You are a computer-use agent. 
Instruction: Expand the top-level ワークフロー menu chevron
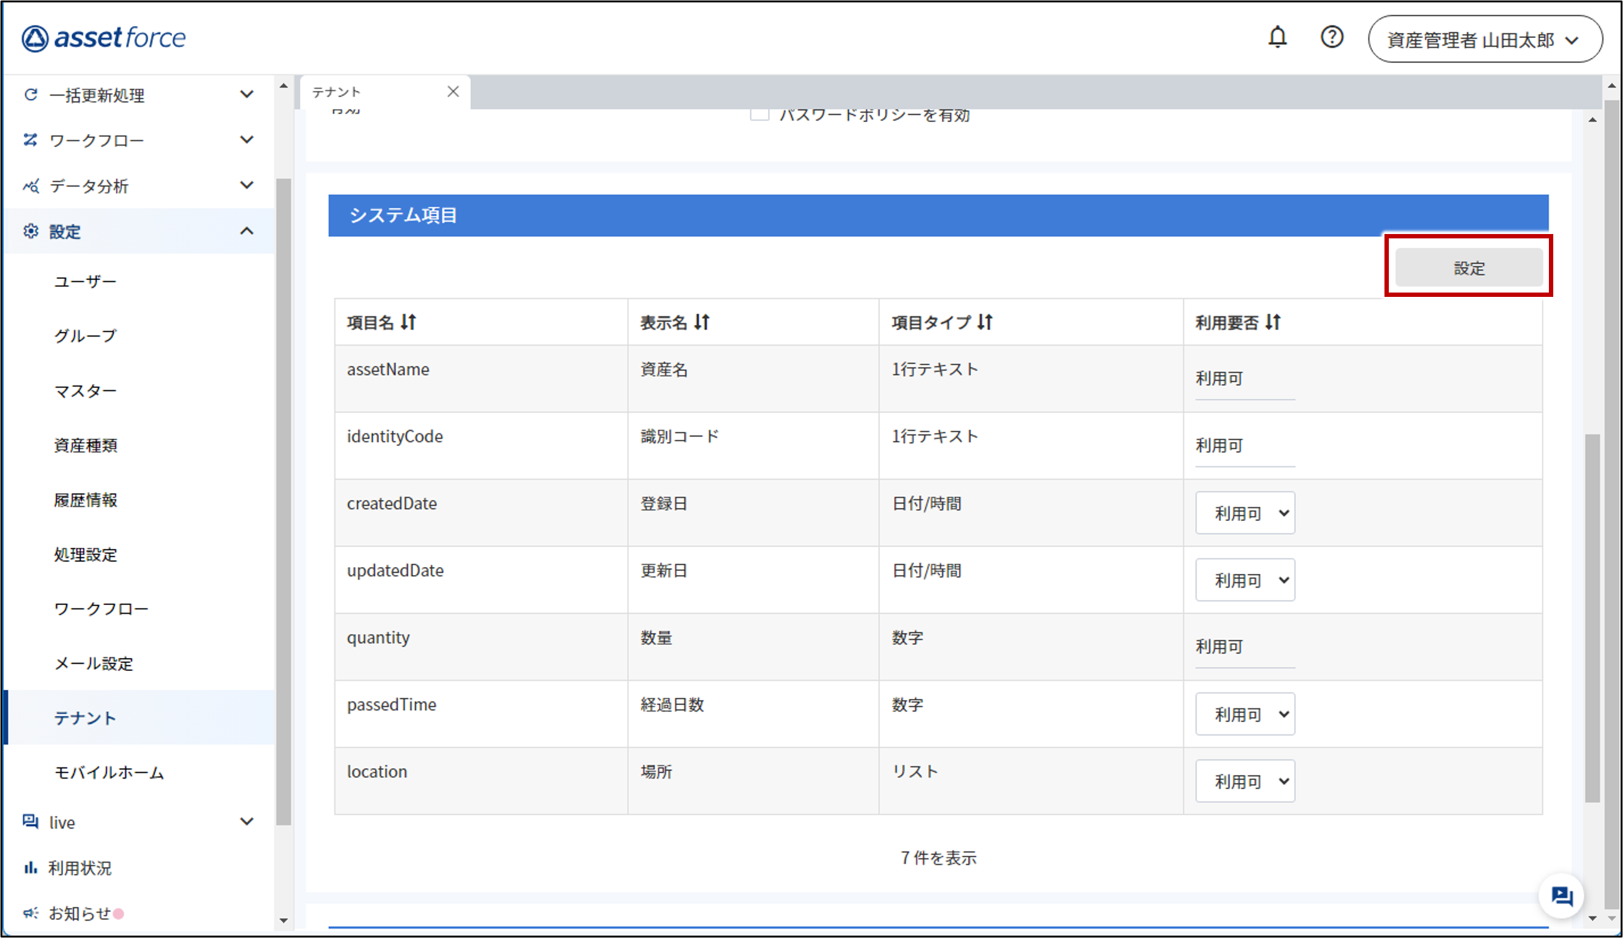pos(247,139)
